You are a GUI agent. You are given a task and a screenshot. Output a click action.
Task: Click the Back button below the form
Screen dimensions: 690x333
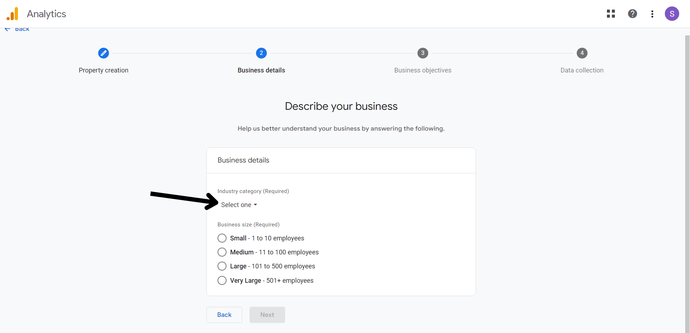pos(224,315)
